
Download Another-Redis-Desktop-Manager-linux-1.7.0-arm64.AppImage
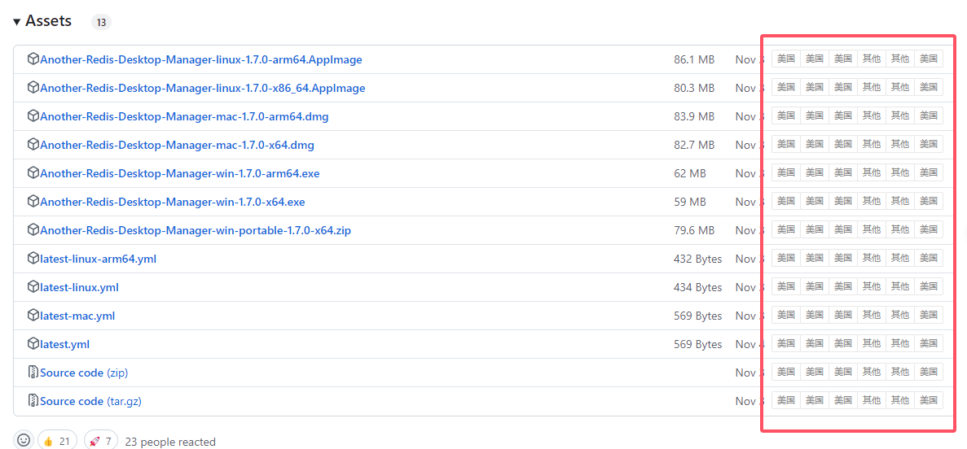click(201, 59)
